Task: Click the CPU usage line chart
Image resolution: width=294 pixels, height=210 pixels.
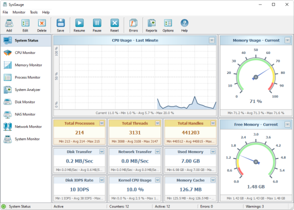Action: click(138, 77)
